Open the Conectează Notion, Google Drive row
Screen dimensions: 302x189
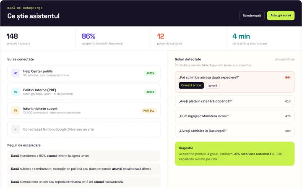[x=84, y=129]
